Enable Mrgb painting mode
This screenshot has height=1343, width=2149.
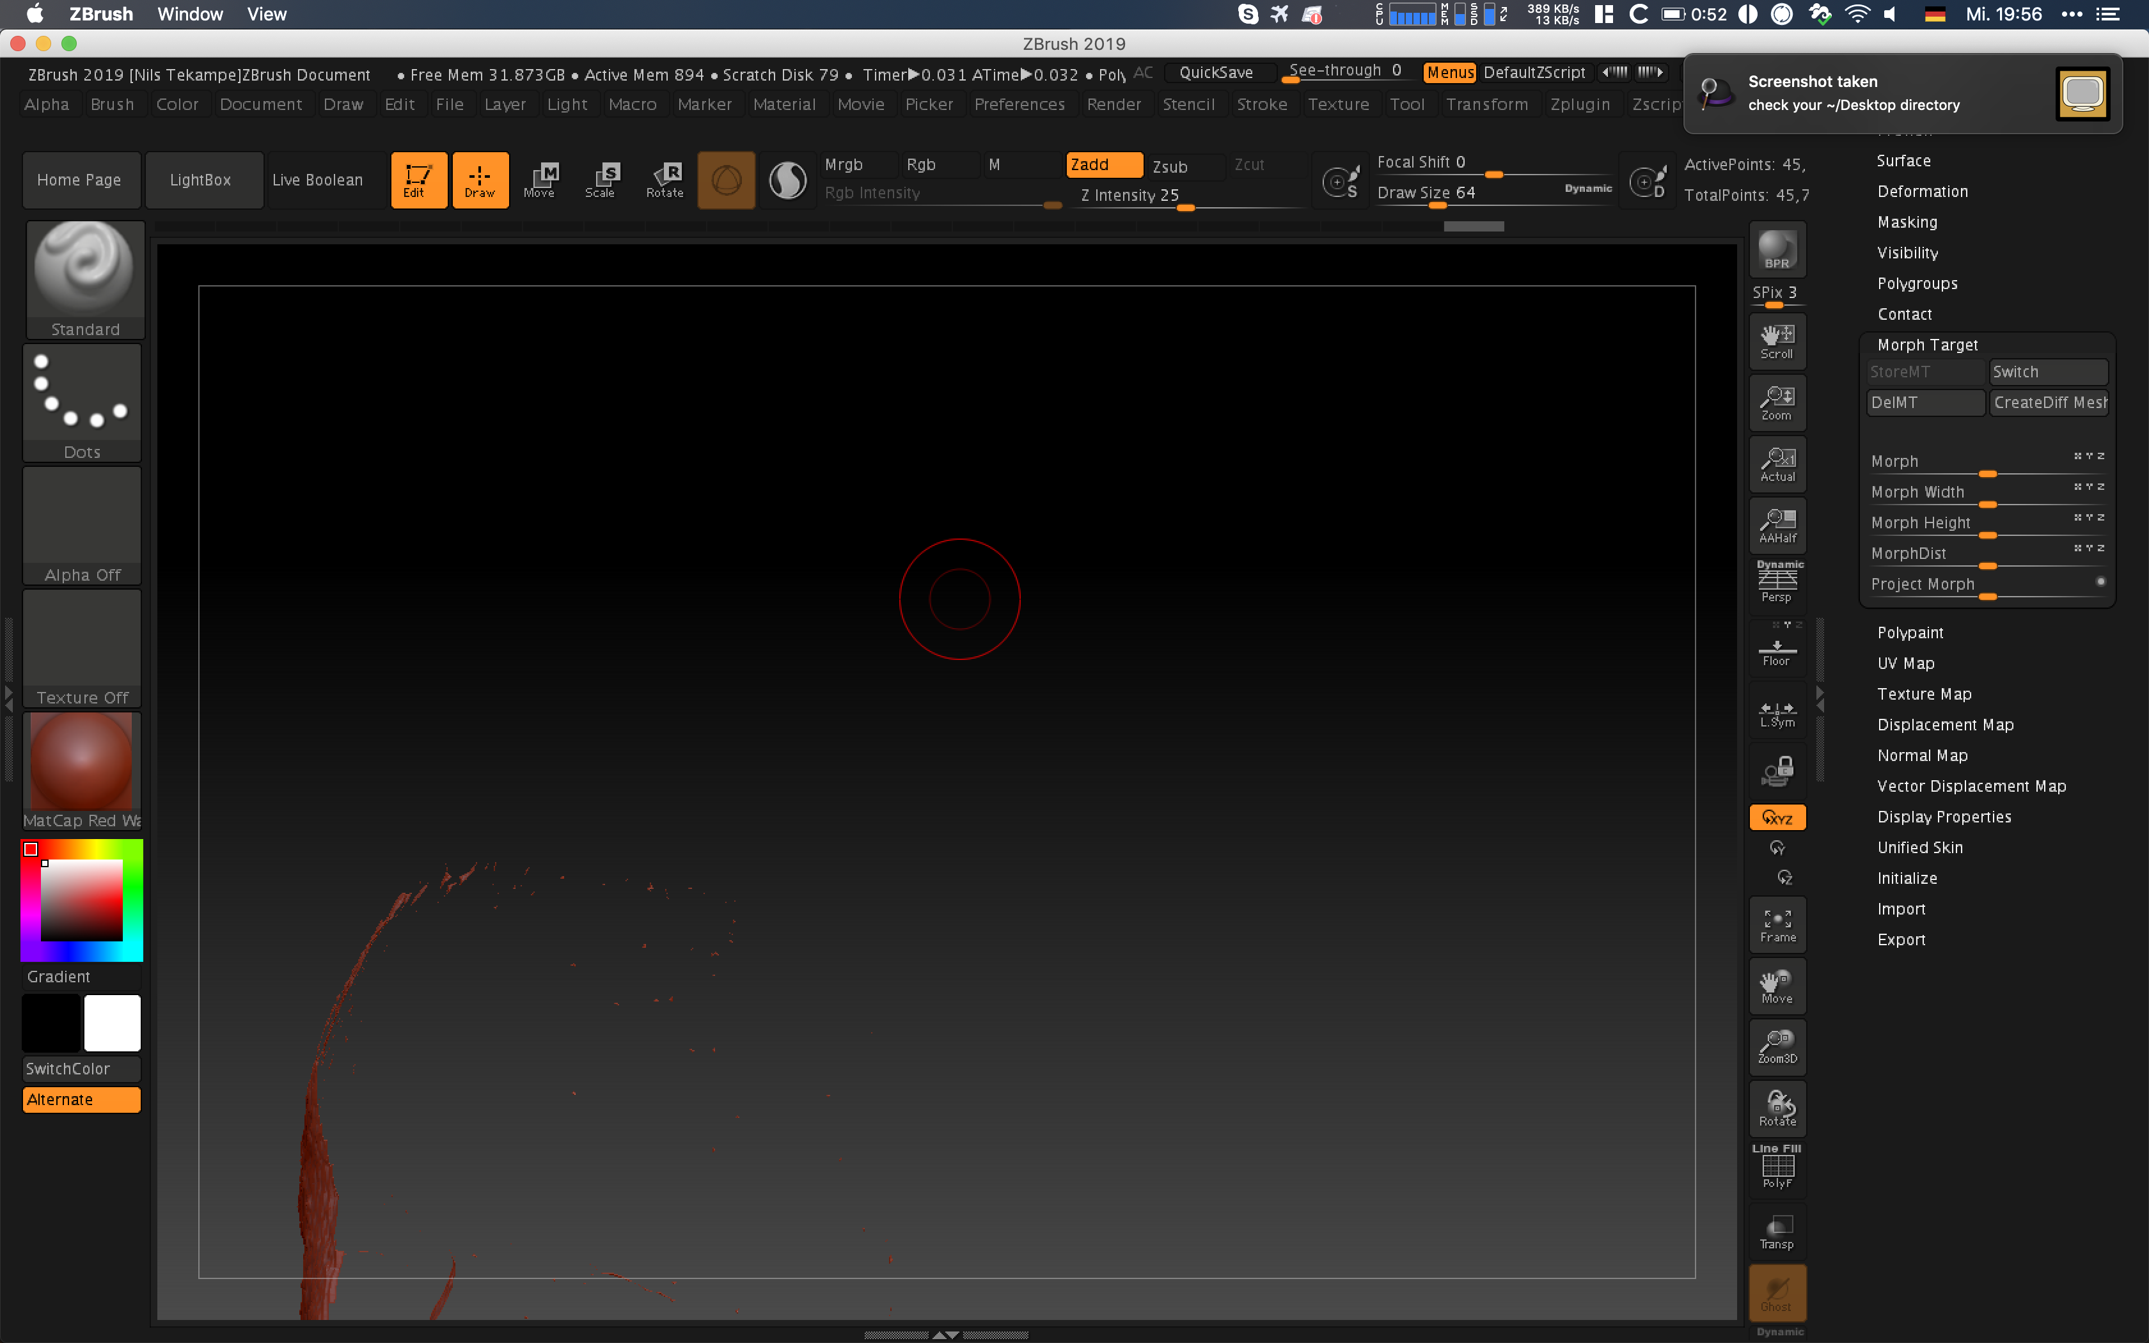point(858,164)
